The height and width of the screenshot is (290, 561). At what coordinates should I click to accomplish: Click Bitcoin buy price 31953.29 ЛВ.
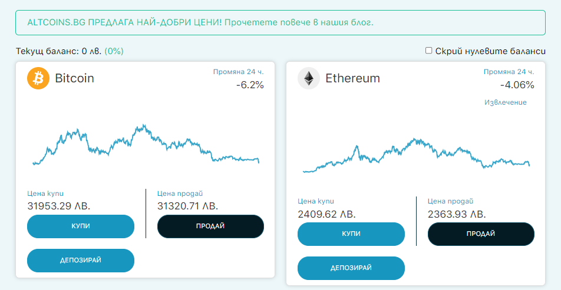[x=59, y=206]
